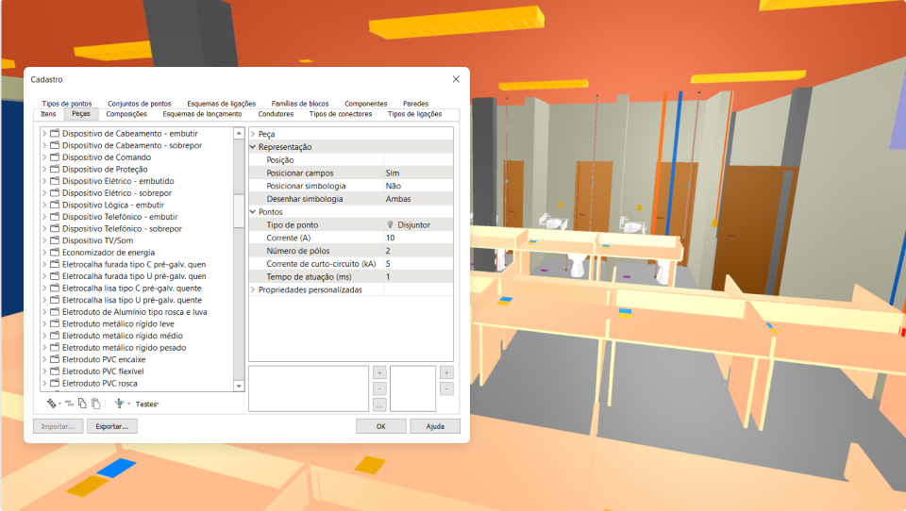This screenshot has width=906, height=511.
Task: Click the tree scrollbar down arrow
Action: pos(239,386)
